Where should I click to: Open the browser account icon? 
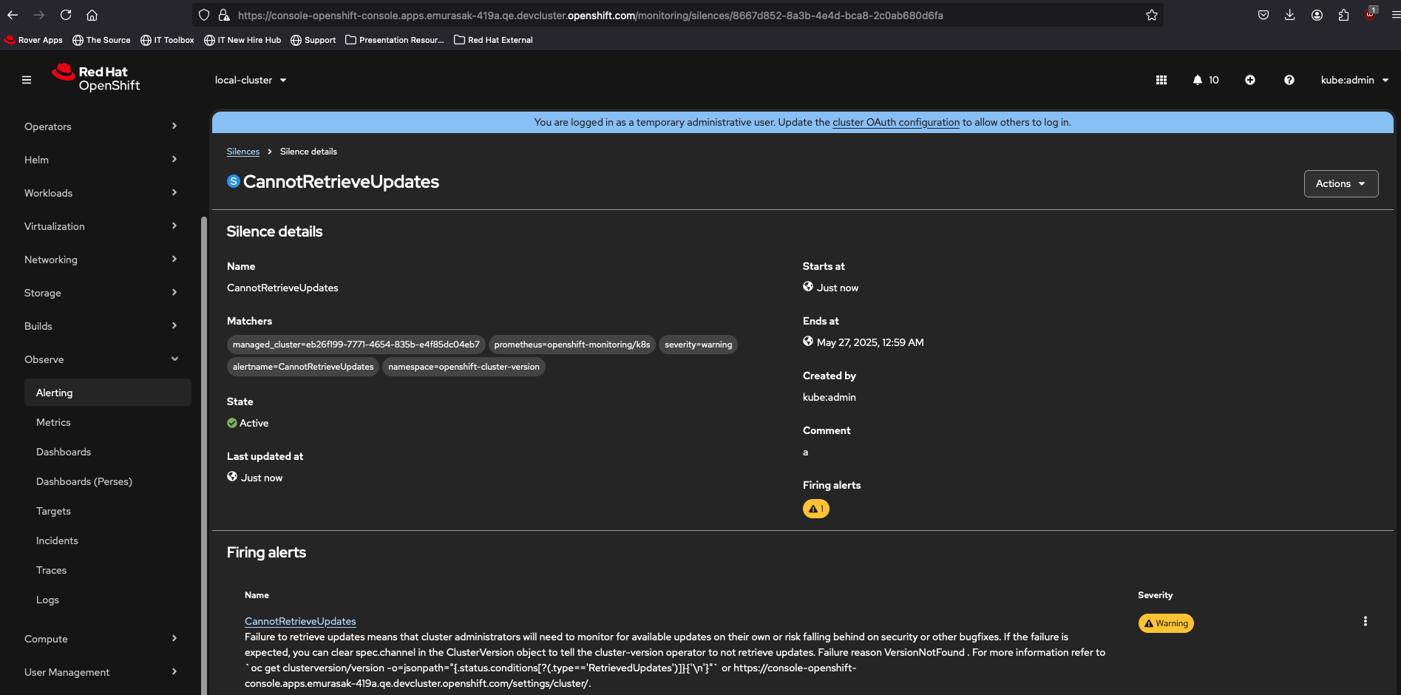(x=1317, y=15)
